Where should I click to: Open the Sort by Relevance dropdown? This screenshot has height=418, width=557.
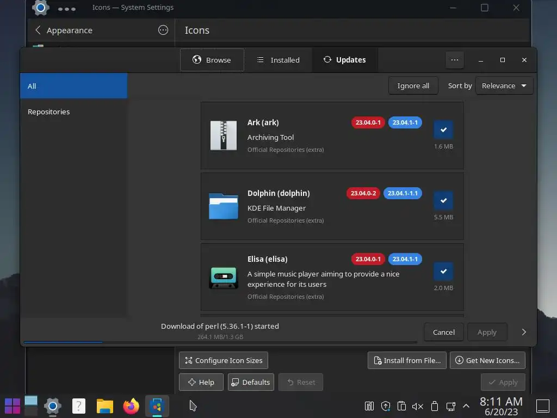(x=504, y=85)
